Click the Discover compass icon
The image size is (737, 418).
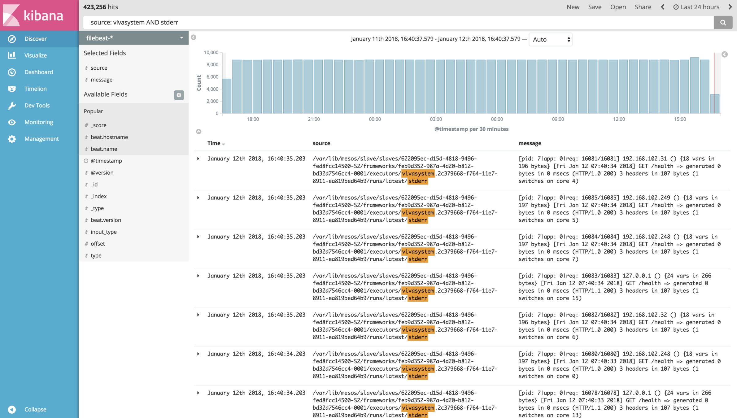[x=12, y=39]
